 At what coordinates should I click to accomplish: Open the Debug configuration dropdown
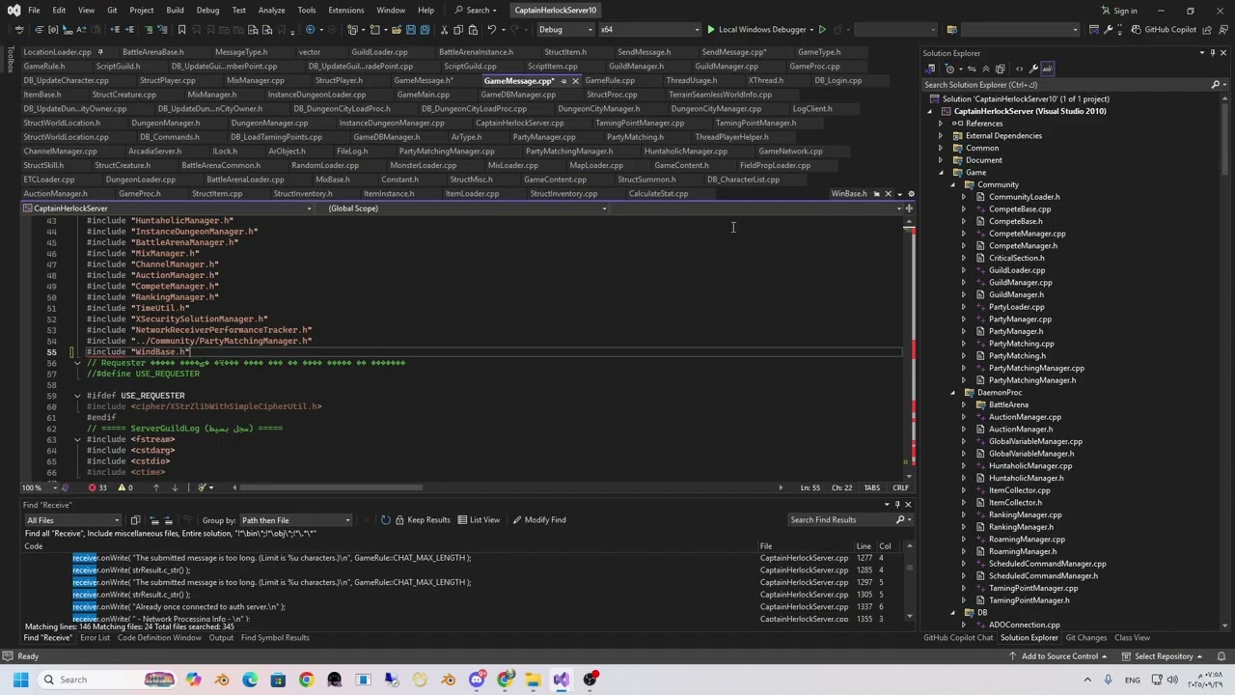[x=564, y=29]
